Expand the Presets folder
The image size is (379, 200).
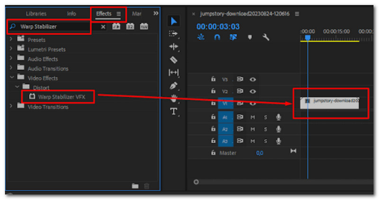point(11,39)
